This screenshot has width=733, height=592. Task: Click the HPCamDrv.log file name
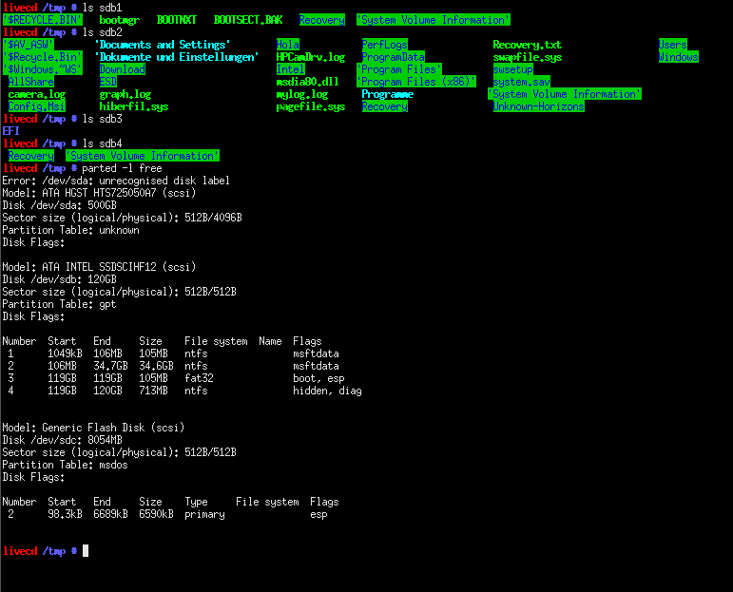311,57
